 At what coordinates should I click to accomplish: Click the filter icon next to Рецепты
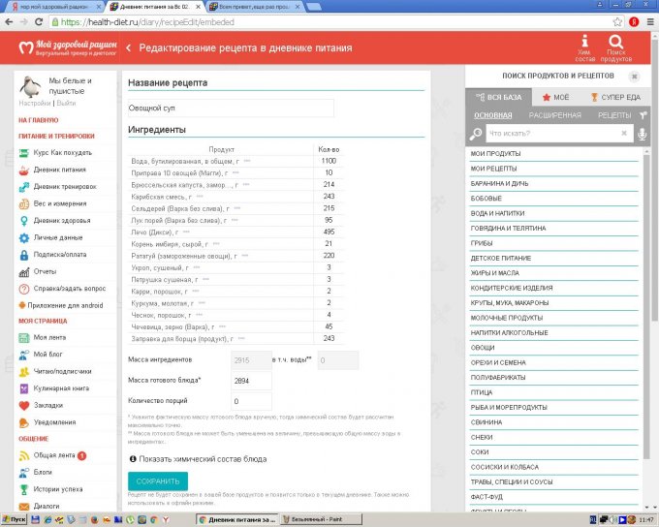point(641,114)
